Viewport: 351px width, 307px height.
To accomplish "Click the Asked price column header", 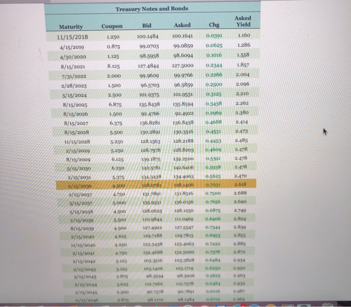I will click(x=182, y=25).
